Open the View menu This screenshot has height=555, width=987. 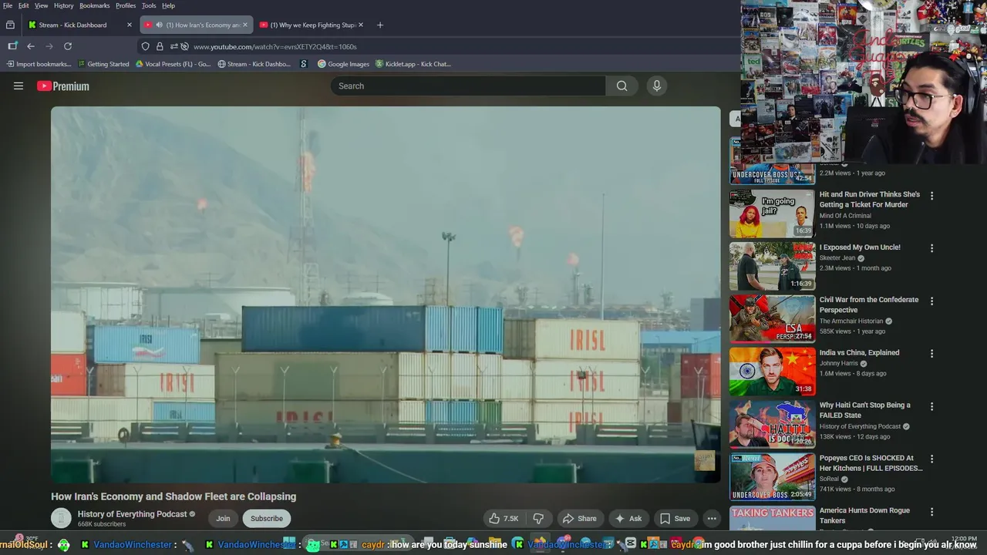coord(41,5)
